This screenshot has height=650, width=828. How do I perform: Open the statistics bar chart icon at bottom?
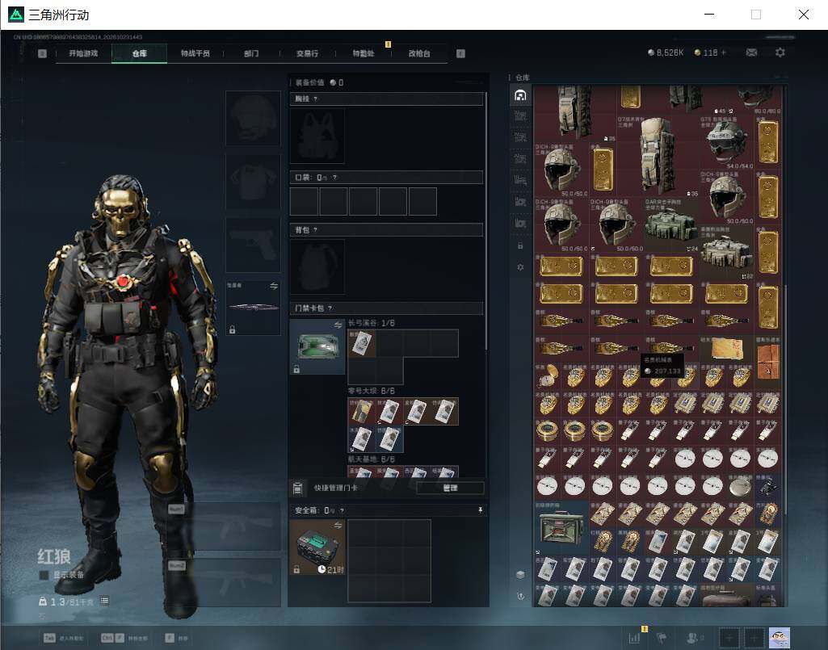[634, 638]
